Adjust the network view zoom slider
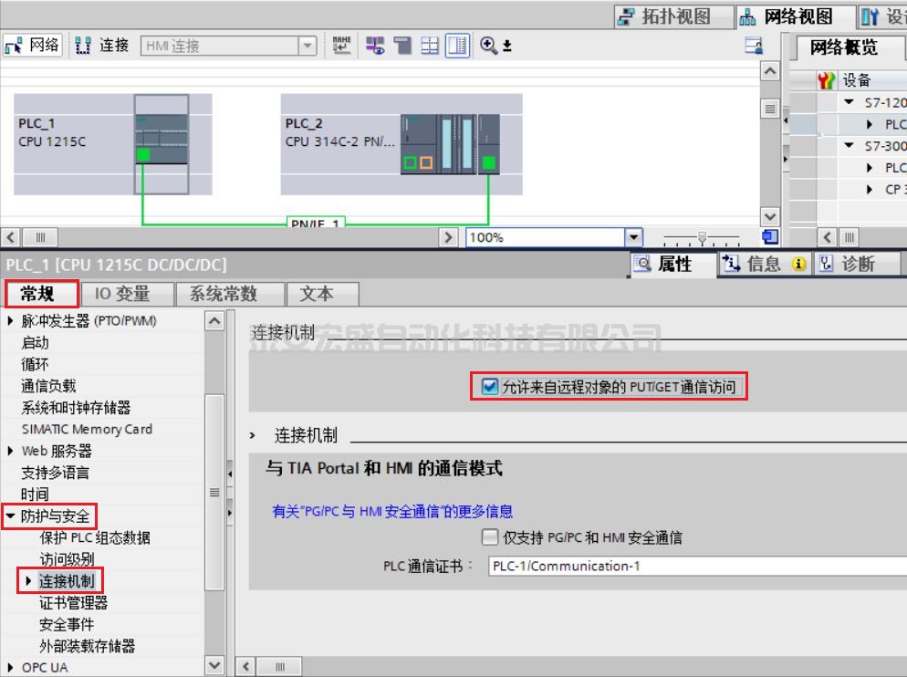This screenshot has height=677, width=907. tap(702, 239)
